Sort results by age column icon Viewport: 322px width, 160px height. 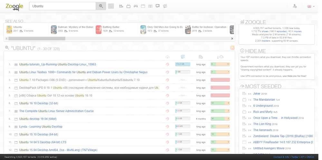(x=201, y=57)
